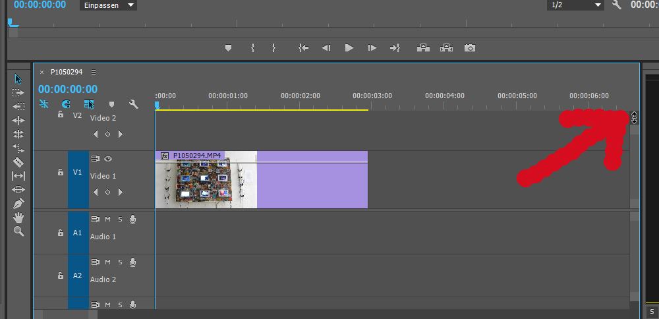This screenshot has height=319, width=659.
Task: Mute Audio 2 track
Action: [107, 262]
